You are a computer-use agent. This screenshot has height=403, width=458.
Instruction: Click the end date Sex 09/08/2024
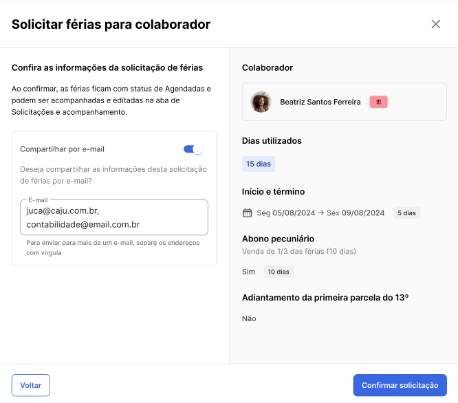(355, 213)
